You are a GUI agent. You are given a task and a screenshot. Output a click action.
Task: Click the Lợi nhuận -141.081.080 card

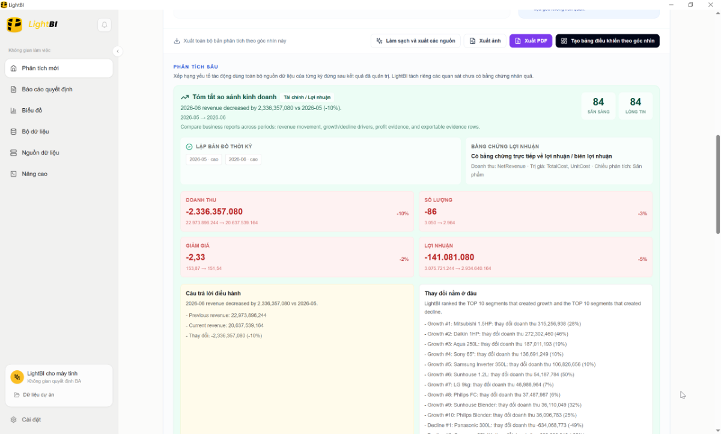pos(536,257)
